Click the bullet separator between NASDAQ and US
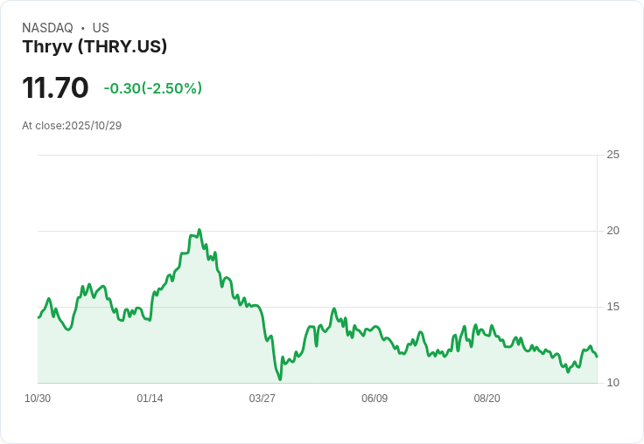Image resolution: width=644 pixels, height=444 pixels. (82, 28)
